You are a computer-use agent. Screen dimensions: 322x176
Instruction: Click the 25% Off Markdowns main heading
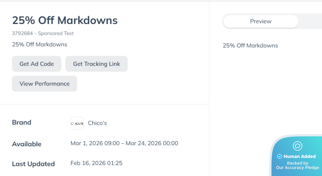click(x=65, y=20)
